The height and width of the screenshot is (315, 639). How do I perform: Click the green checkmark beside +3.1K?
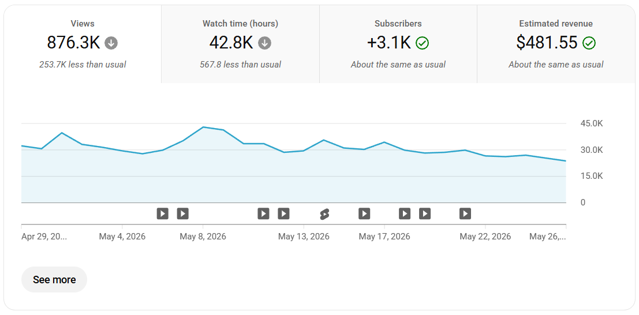[x=422, y=43]
